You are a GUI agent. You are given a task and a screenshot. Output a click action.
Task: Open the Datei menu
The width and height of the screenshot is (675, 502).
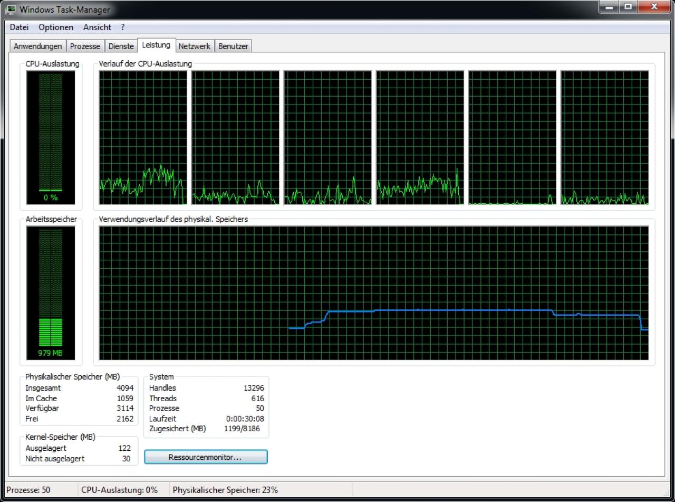point(19,27)
